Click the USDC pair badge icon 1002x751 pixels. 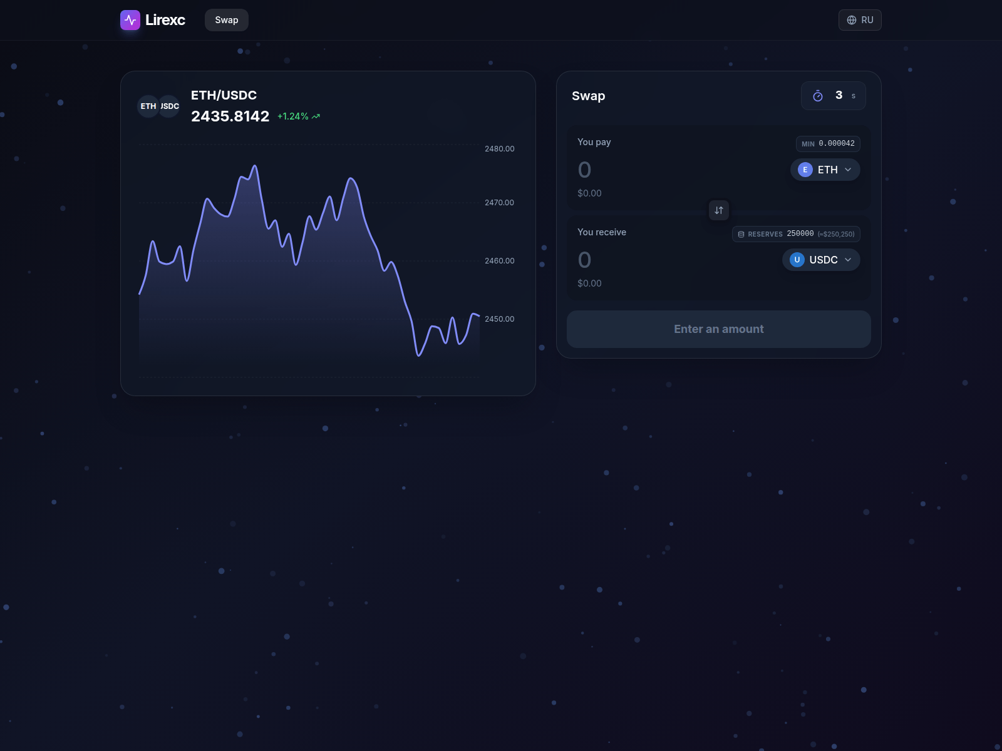pyautogui.click(x=169, y=106)
